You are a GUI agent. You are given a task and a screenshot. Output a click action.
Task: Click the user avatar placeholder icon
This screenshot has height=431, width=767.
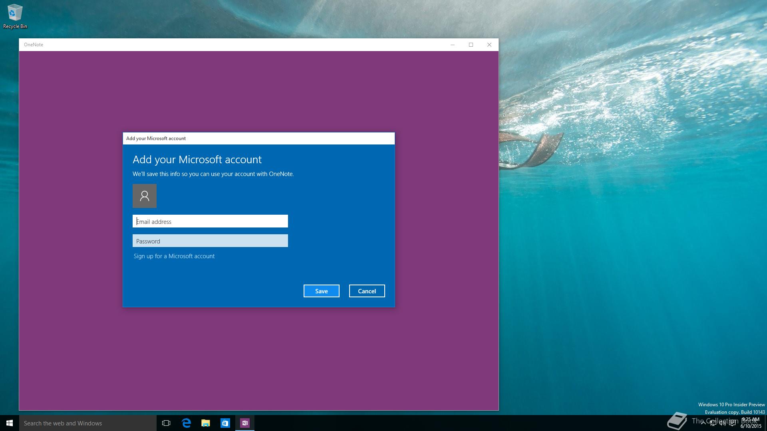(x=145, y=196)
